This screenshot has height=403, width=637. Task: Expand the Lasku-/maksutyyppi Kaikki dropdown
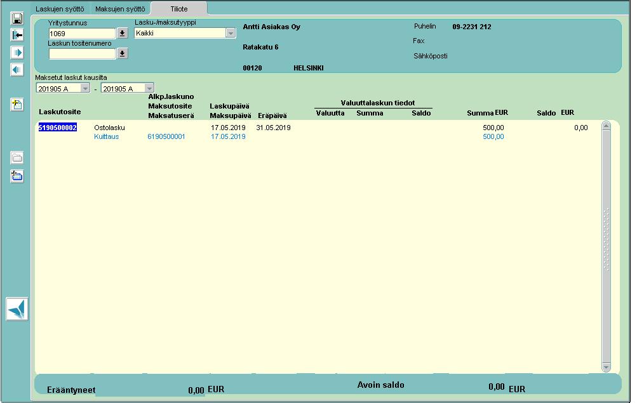pos(231,33)
